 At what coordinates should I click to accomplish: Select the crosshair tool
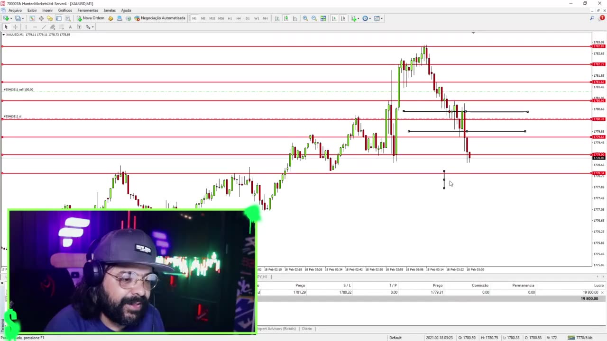pyautogui.click(x=15, y=27)
